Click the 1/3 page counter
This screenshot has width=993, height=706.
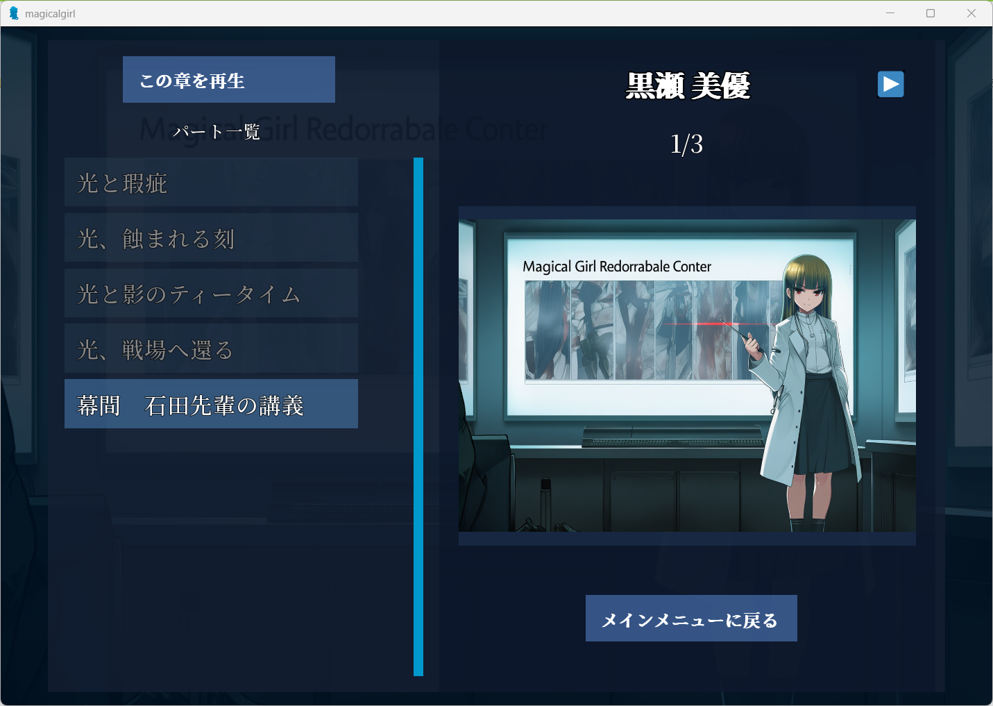click(686, 144)
